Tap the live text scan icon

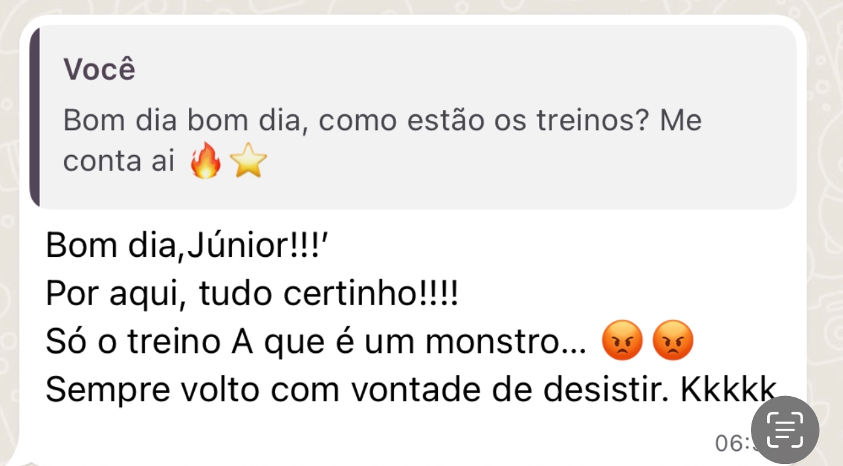point(784,430)
